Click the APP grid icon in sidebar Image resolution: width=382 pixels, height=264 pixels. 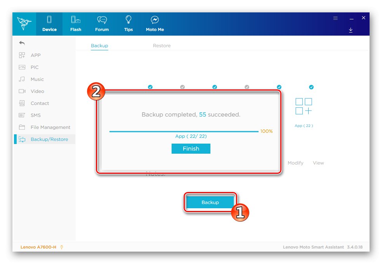(x=22, y=55)
